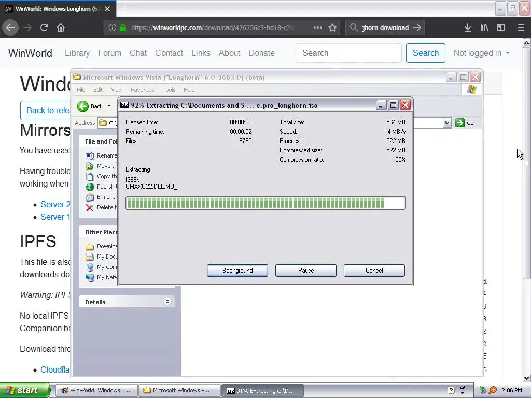Click Delete this folder task
The image size is (531, 398).
pos(101,207)
